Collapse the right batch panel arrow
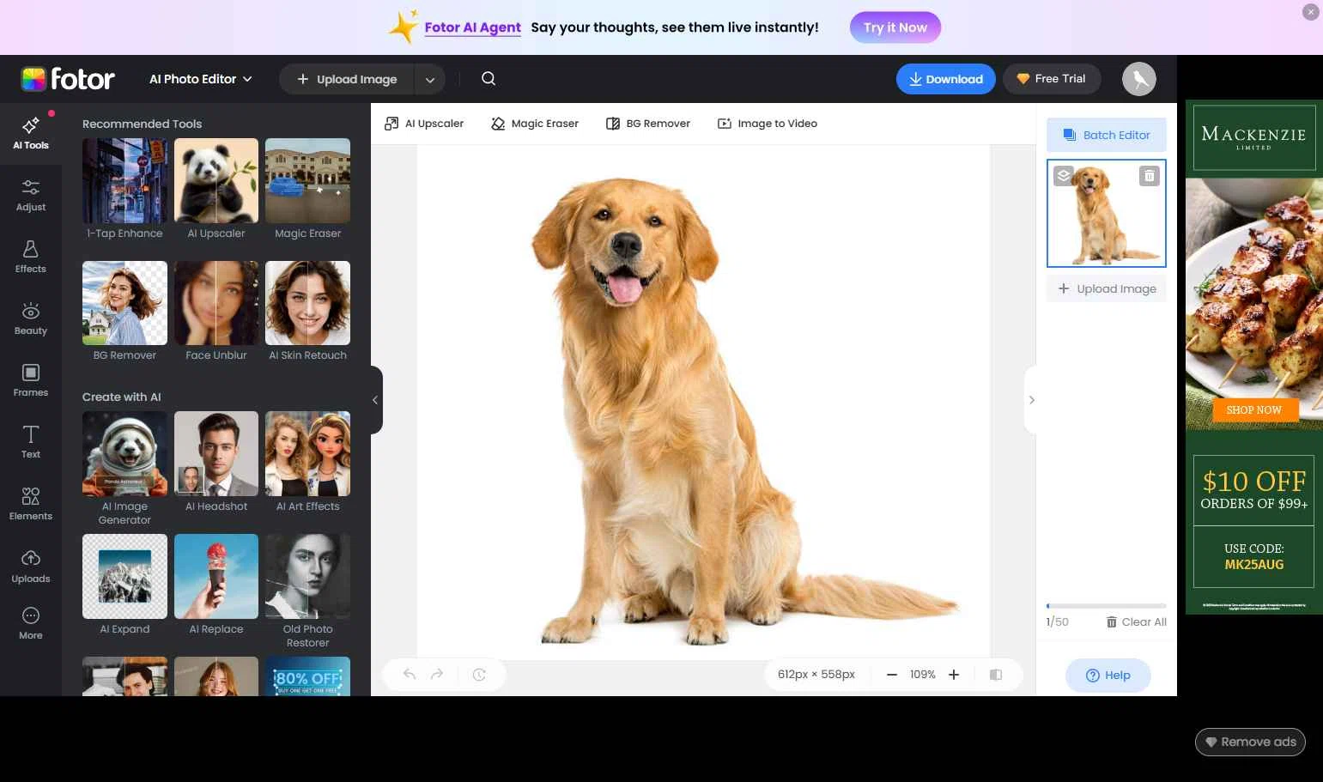The width and height of the screenshot is (1323, 782). [1031, 400]
